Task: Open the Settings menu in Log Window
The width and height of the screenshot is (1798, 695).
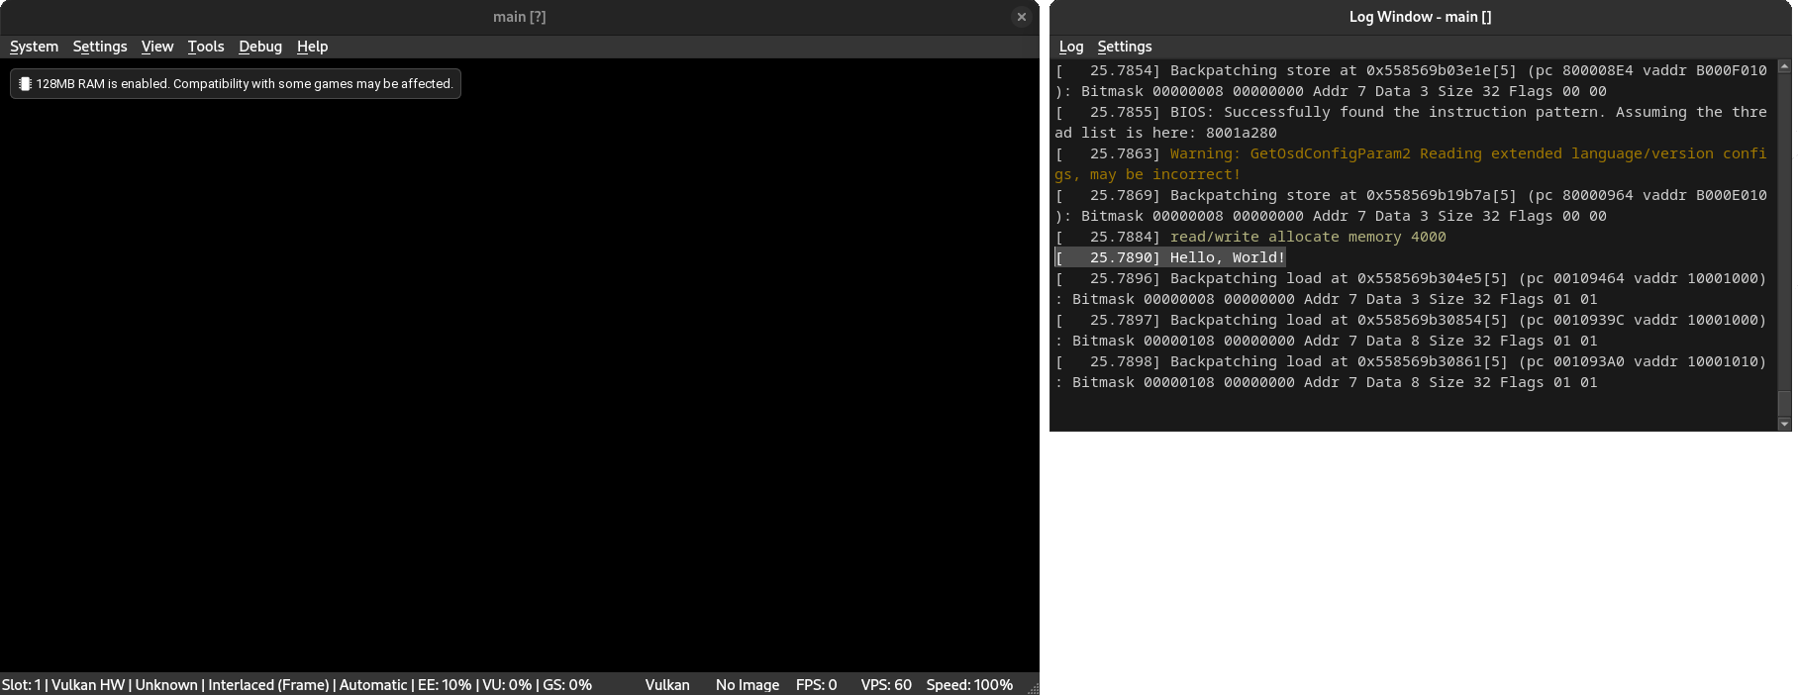Action: point(1125,47)
